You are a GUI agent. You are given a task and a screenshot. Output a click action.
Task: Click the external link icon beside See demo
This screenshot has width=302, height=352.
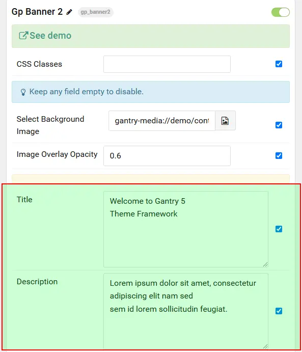[23, 36]
